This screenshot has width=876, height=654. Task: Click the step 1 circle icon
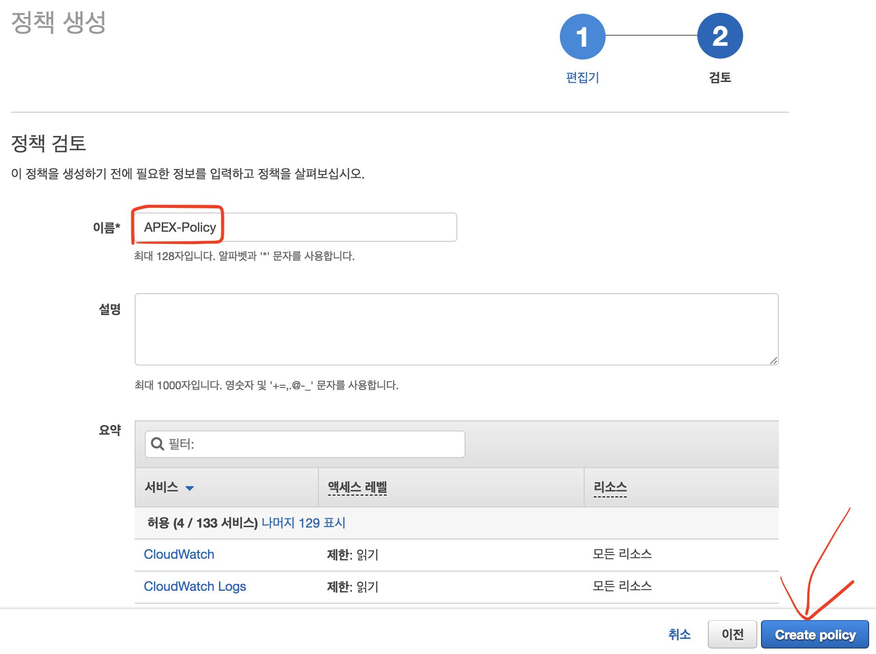582,36
